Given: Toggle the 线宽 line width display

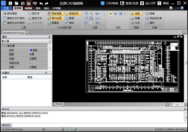Looking at the screenshot, I should 136,14.
